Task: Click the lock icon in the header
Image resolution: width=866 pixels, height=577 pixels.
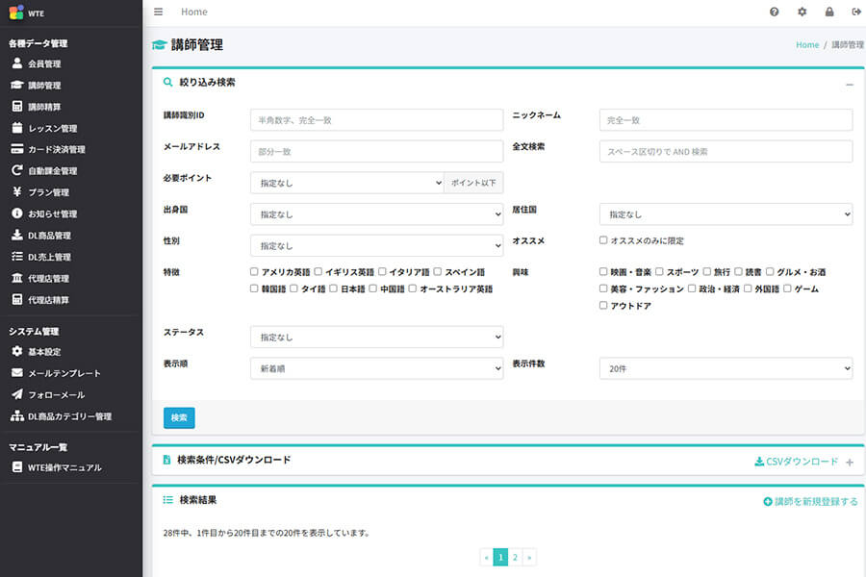Action: coord(829,12)
